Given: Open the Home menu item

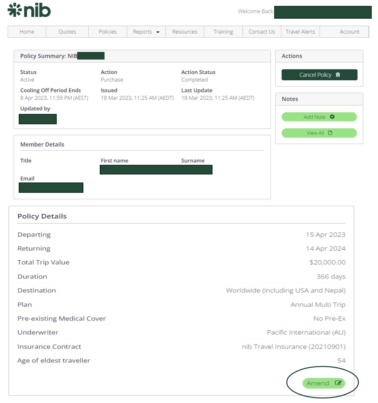Looking at the screenshot, I should pyautogui.click(x=27, y=32).
